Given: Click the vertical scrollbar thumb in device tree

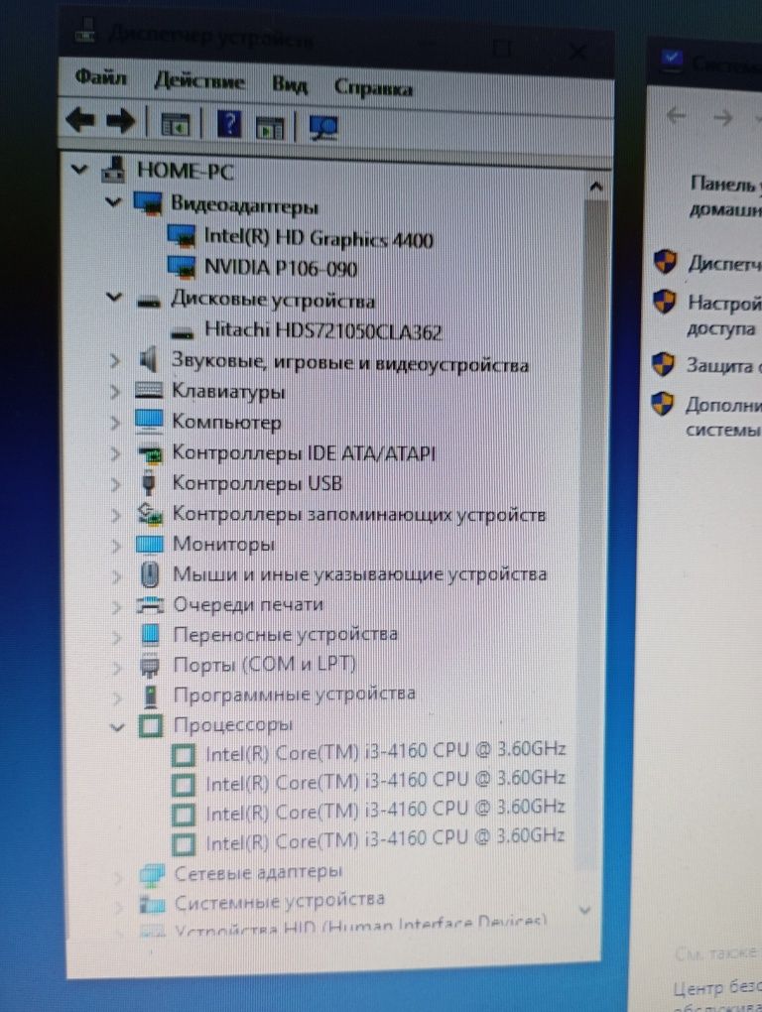Looking at the screenshot, I should point(594,536).
